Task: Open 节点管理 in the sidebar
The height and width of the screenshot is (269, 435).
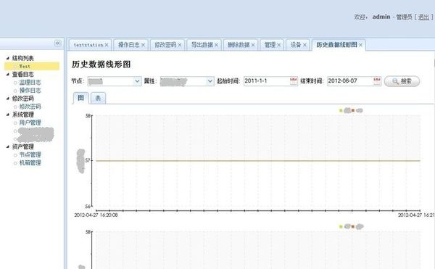Action: 30,154
